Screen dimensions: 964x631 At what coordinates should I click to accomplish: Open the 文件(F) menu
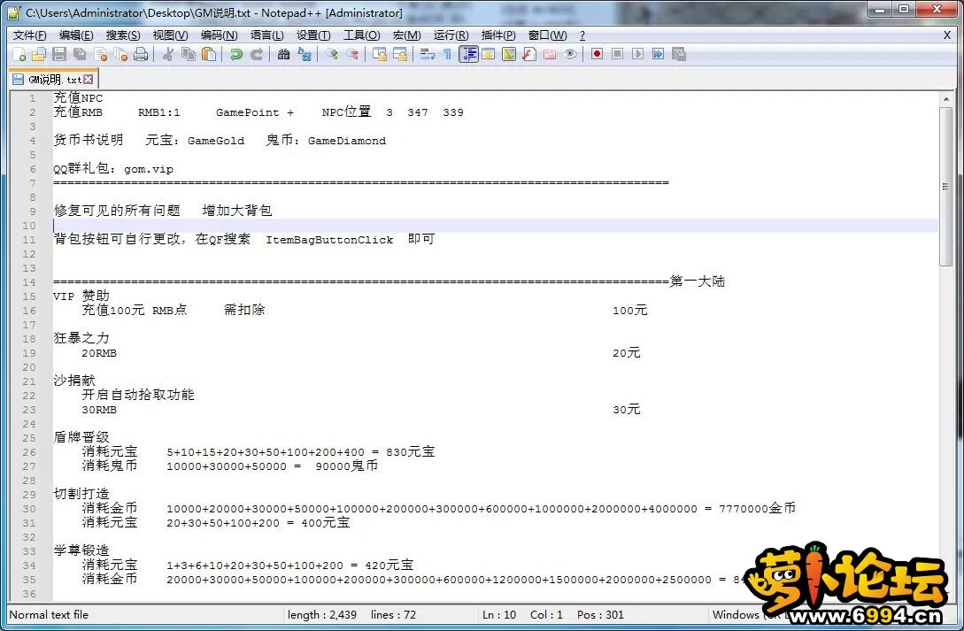pos(29,35)
